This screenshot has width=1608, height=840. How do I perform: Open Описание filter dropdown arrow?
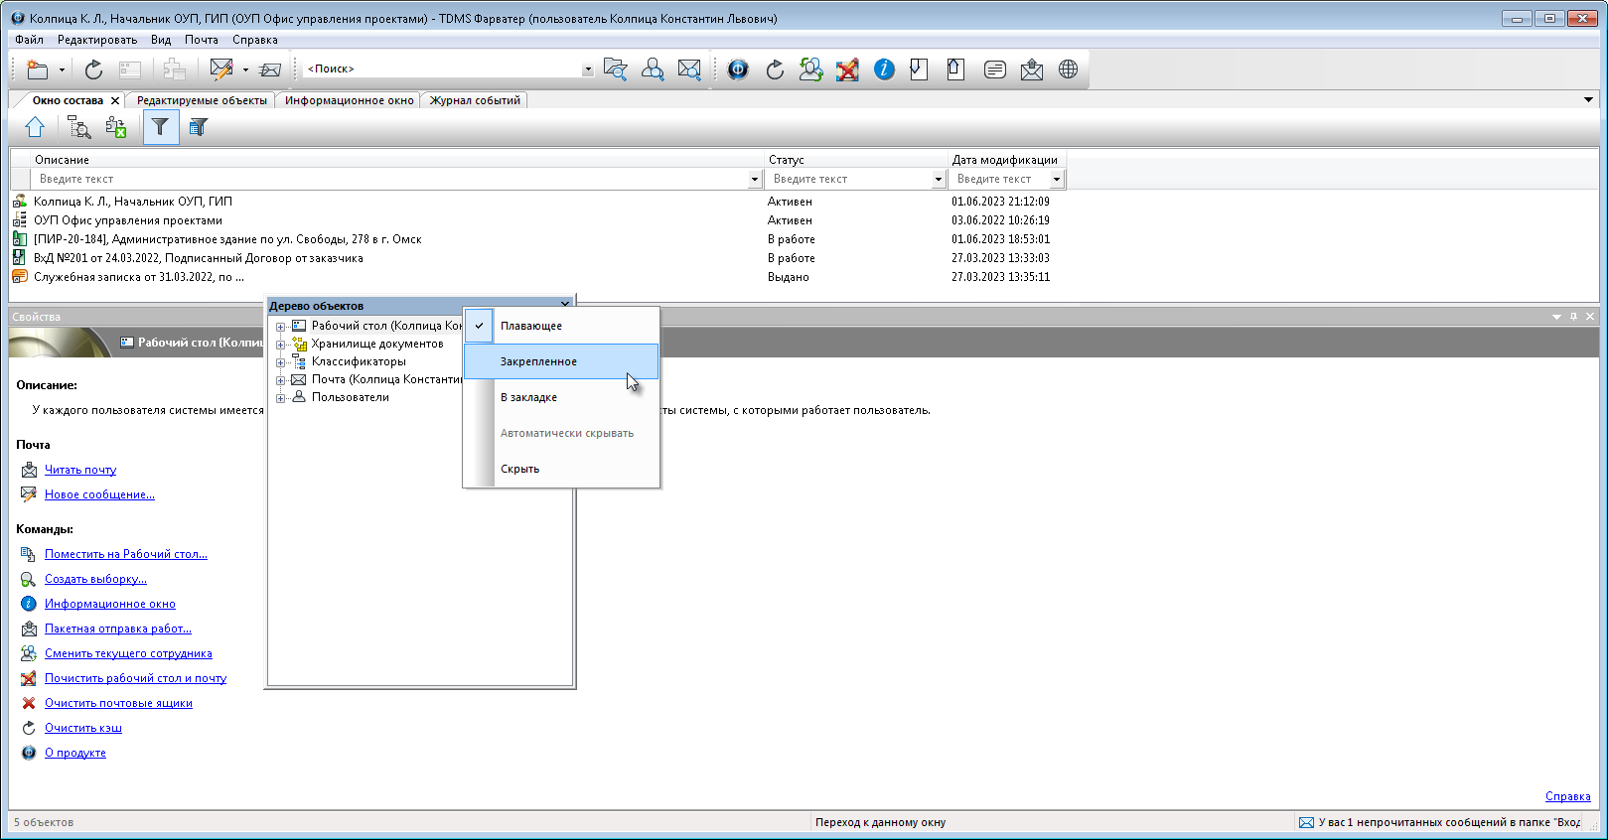(x=755, y=180)
